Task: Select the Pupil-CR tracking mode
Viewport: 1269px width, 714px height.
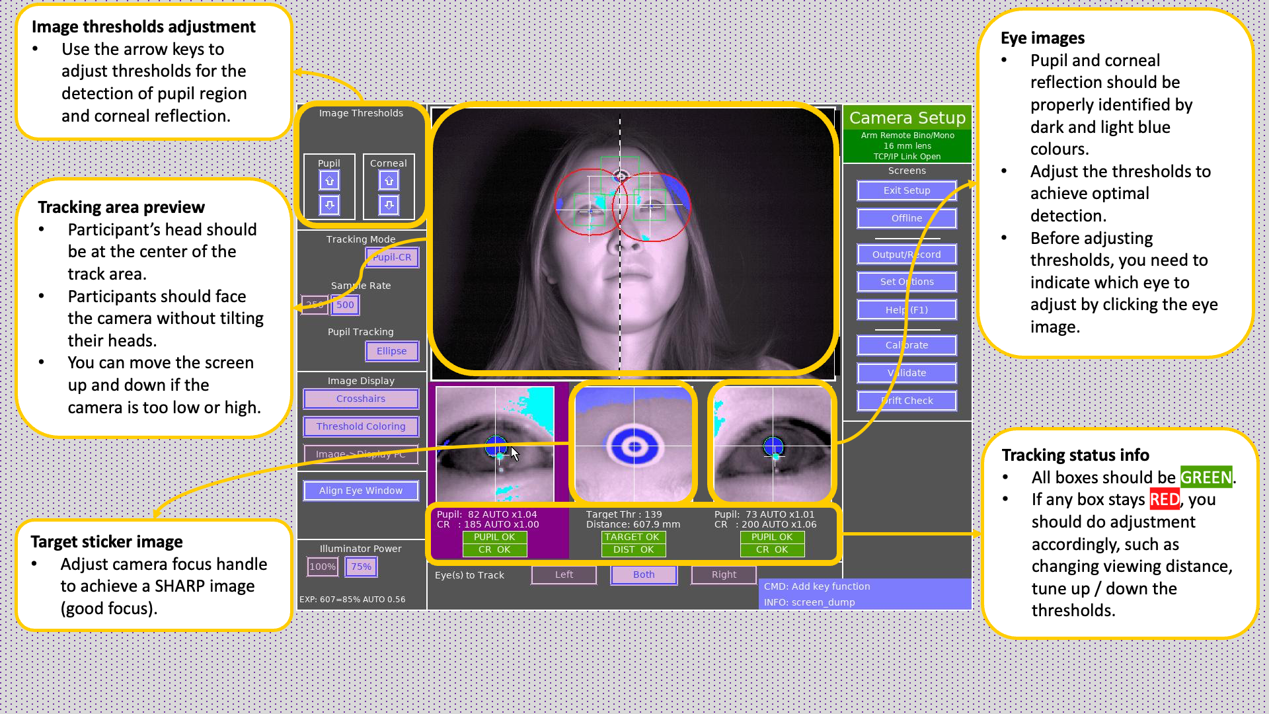Action: (391, 257)
